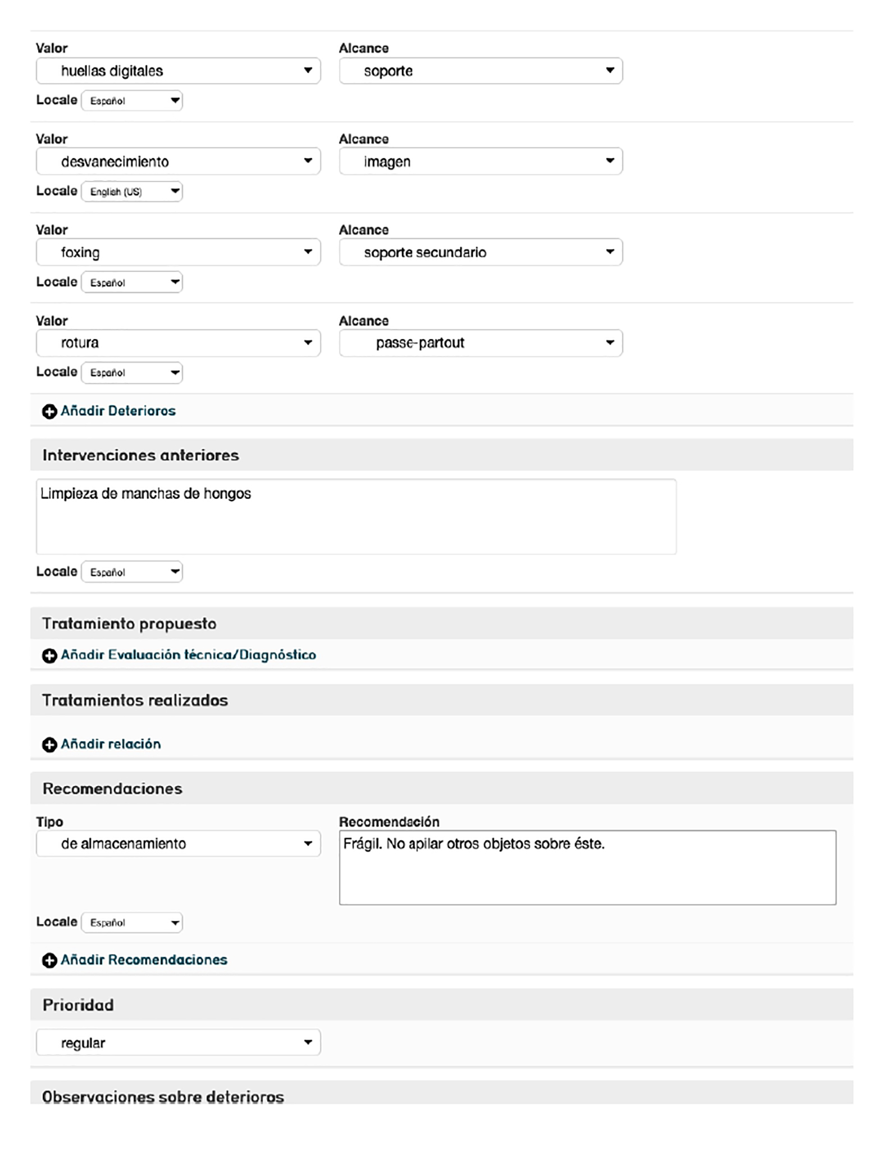The image size is (876, 1149).
Task: Click plus icon beside Añadir Deterioros
Action: pos(49,412)
